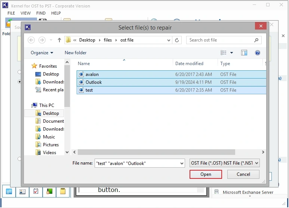This screenshot has height=208, width=289.
Task: Click the Cancel button
Action: pos(243,174)
